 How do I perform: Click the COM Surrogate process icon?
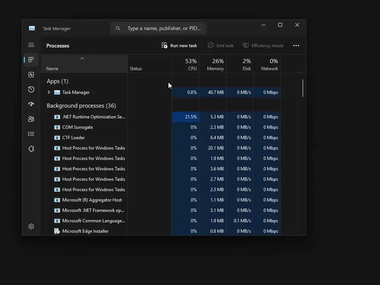click(57, 127)
